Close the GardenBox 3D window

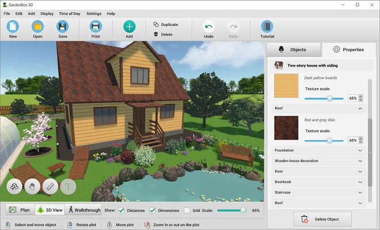(372, 5)
